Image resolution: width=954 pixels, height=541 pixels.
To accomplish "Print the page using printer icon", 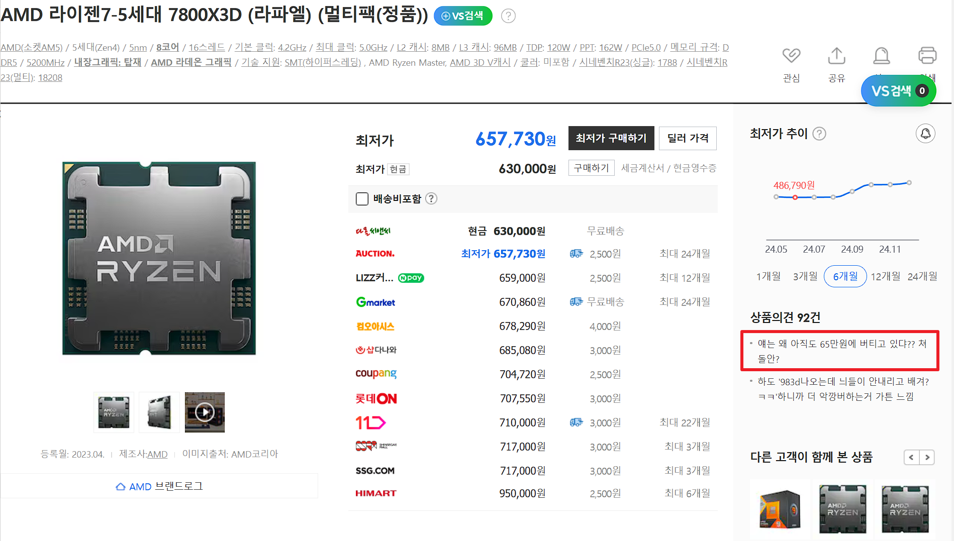I will pos(927,56).
